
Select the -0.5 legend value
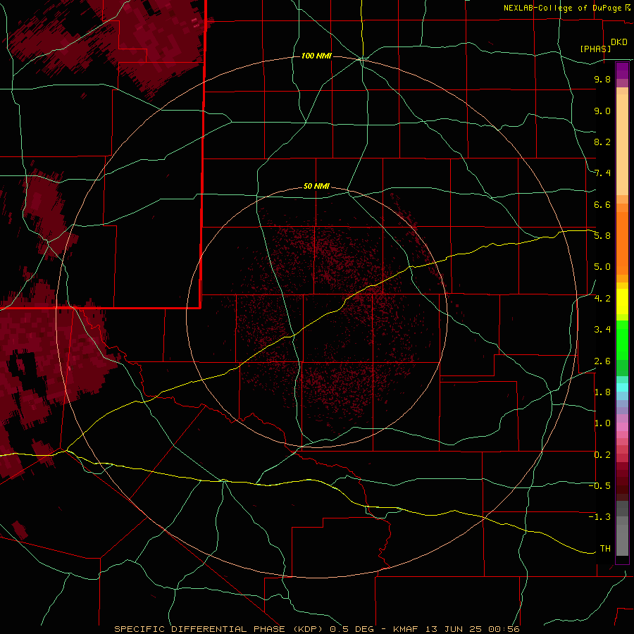click(599, 486)
